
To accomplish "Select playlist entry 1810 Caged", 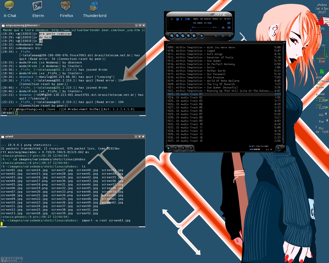I will (224, 51).
